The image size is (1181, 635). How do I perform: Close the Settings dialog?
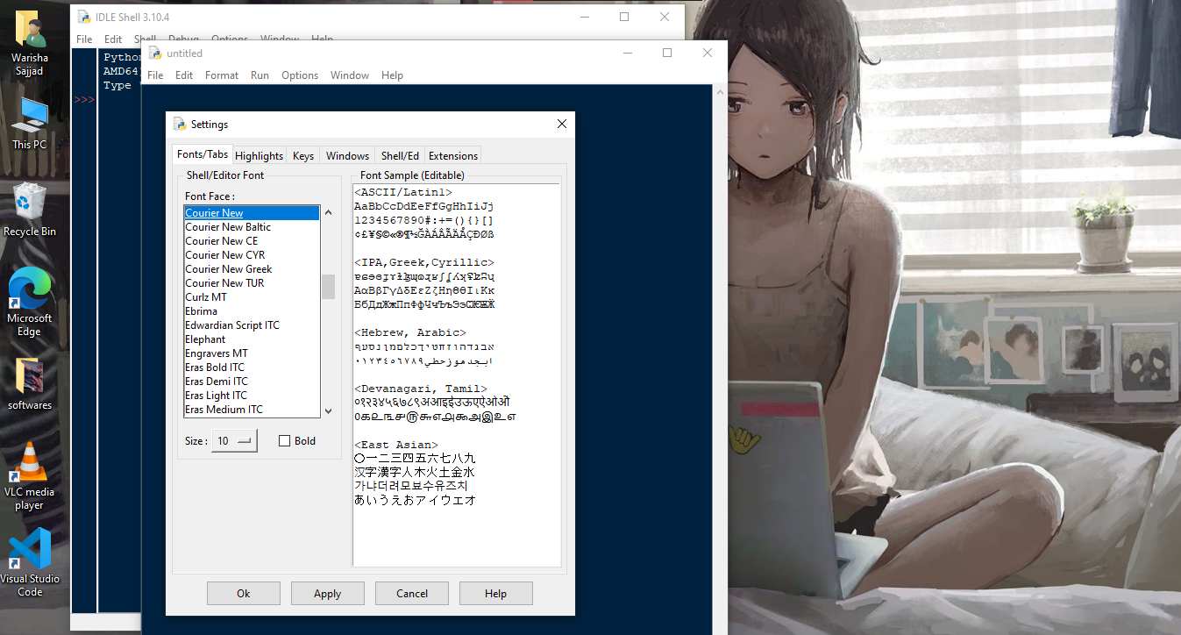pos(562,125)
